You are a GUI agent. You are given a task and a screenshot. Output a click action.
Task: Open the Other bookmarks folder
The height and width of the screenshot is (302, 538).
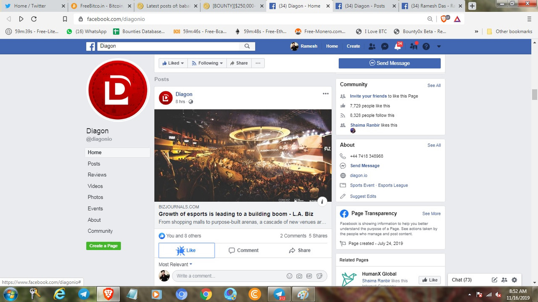pos(509,31)
